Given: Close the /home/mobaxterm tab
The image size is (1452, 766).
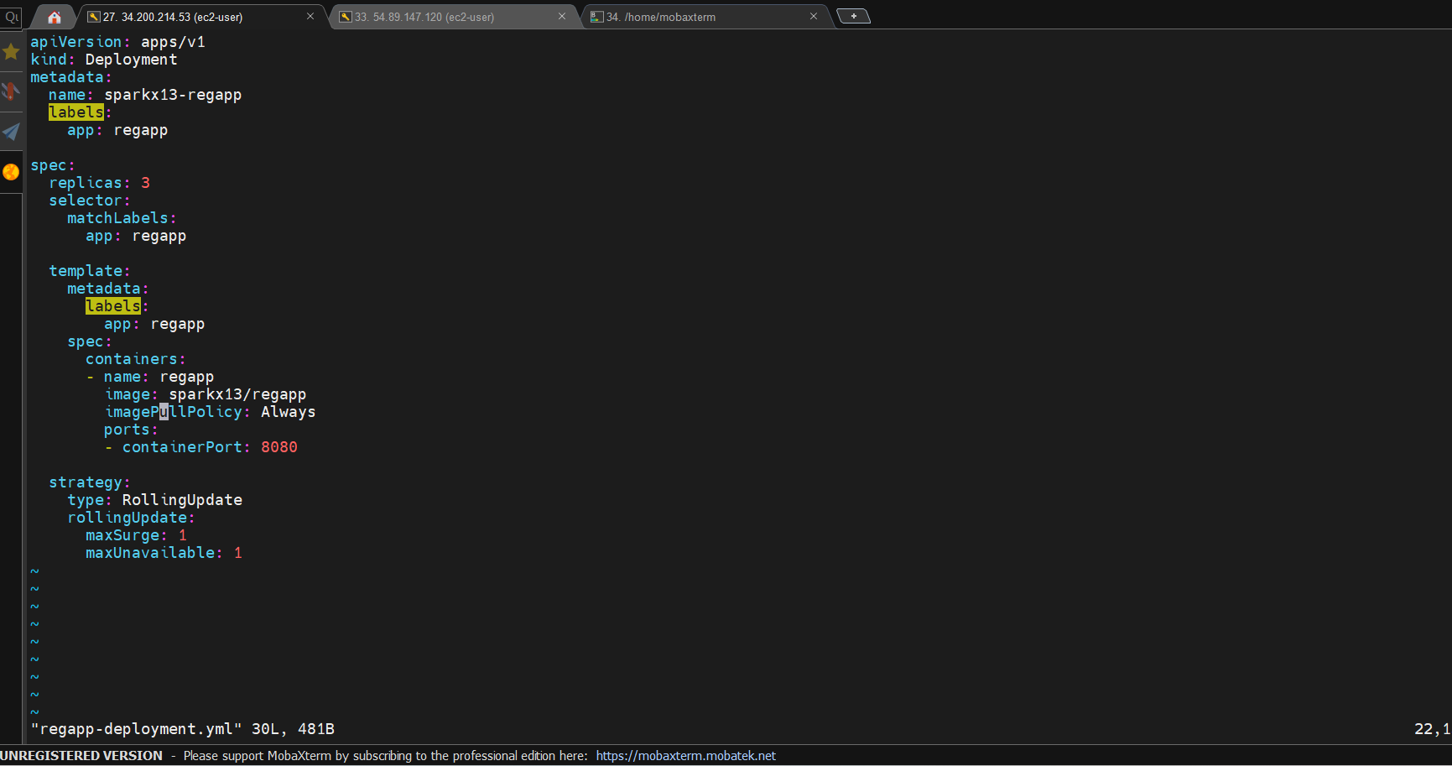Looking at the screenshot, I should click(813, 16).
